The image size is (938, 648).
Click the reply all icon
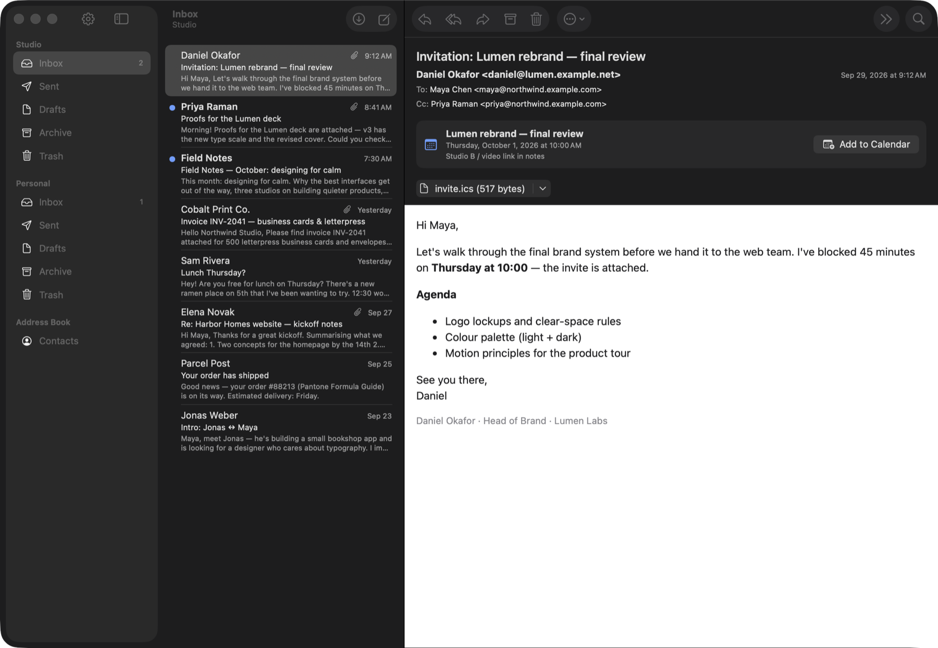[x=453, y=19]
